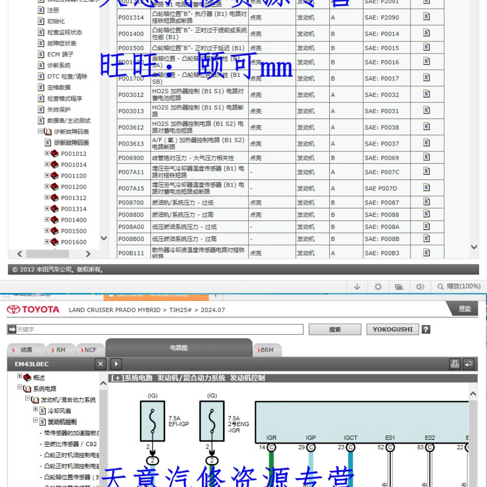Viewport: 487px width, 487px height.
Task: Open document icon for P001500 row
Action: [427, 47]
